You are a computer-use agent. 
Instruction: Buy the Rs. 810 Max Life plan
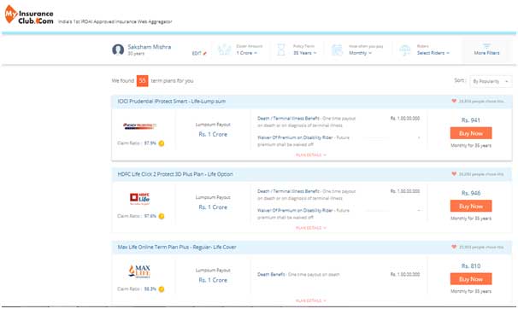pos(471,279)
